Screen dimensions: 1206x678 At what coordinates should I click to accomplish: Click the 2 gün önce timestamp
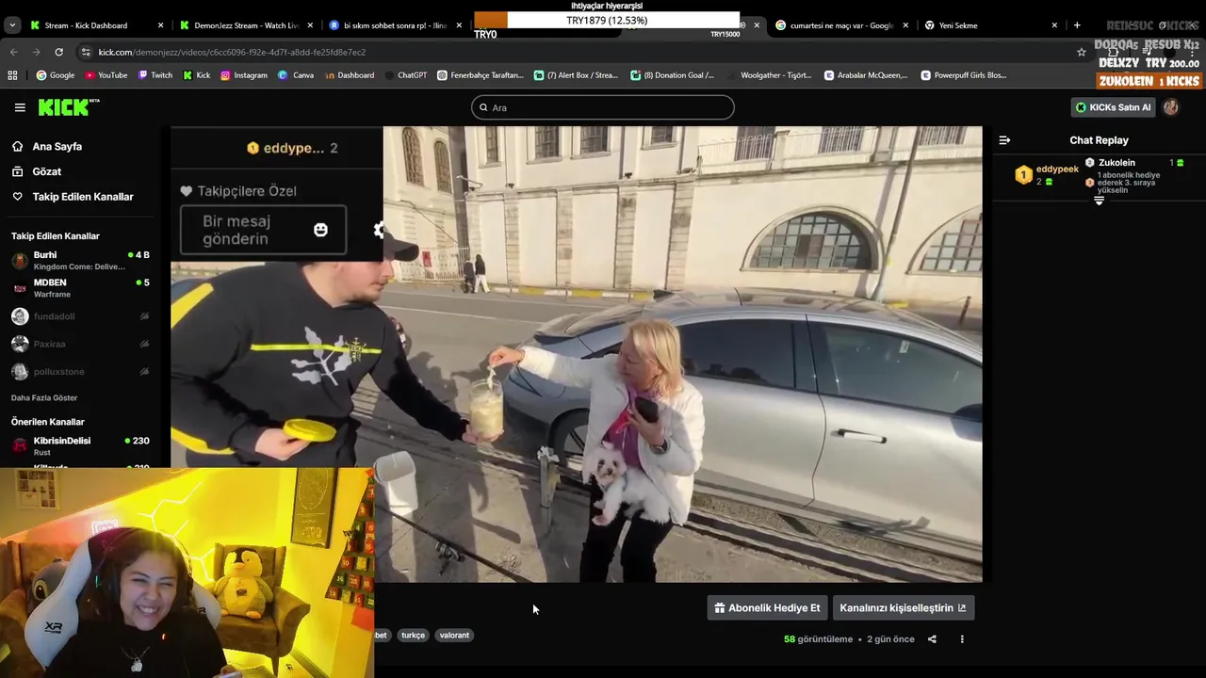[890, 639]
